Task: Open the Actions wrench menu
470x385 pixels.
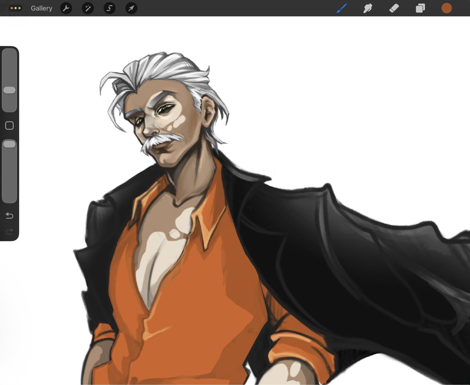Action: (x=66, y=8)
